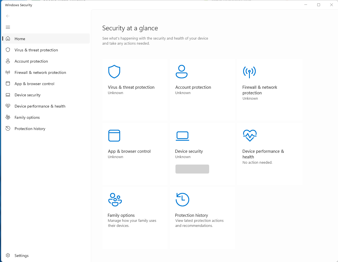Open the Protection history tile title

[191, 215]
